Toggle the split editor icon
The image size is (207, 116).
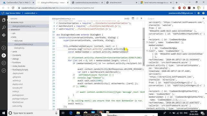coord(133,18)
